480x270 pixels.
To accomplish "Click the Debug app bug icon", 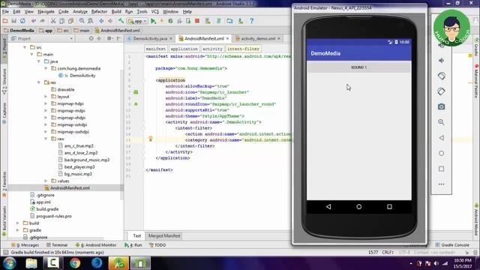I will point(170,21).
